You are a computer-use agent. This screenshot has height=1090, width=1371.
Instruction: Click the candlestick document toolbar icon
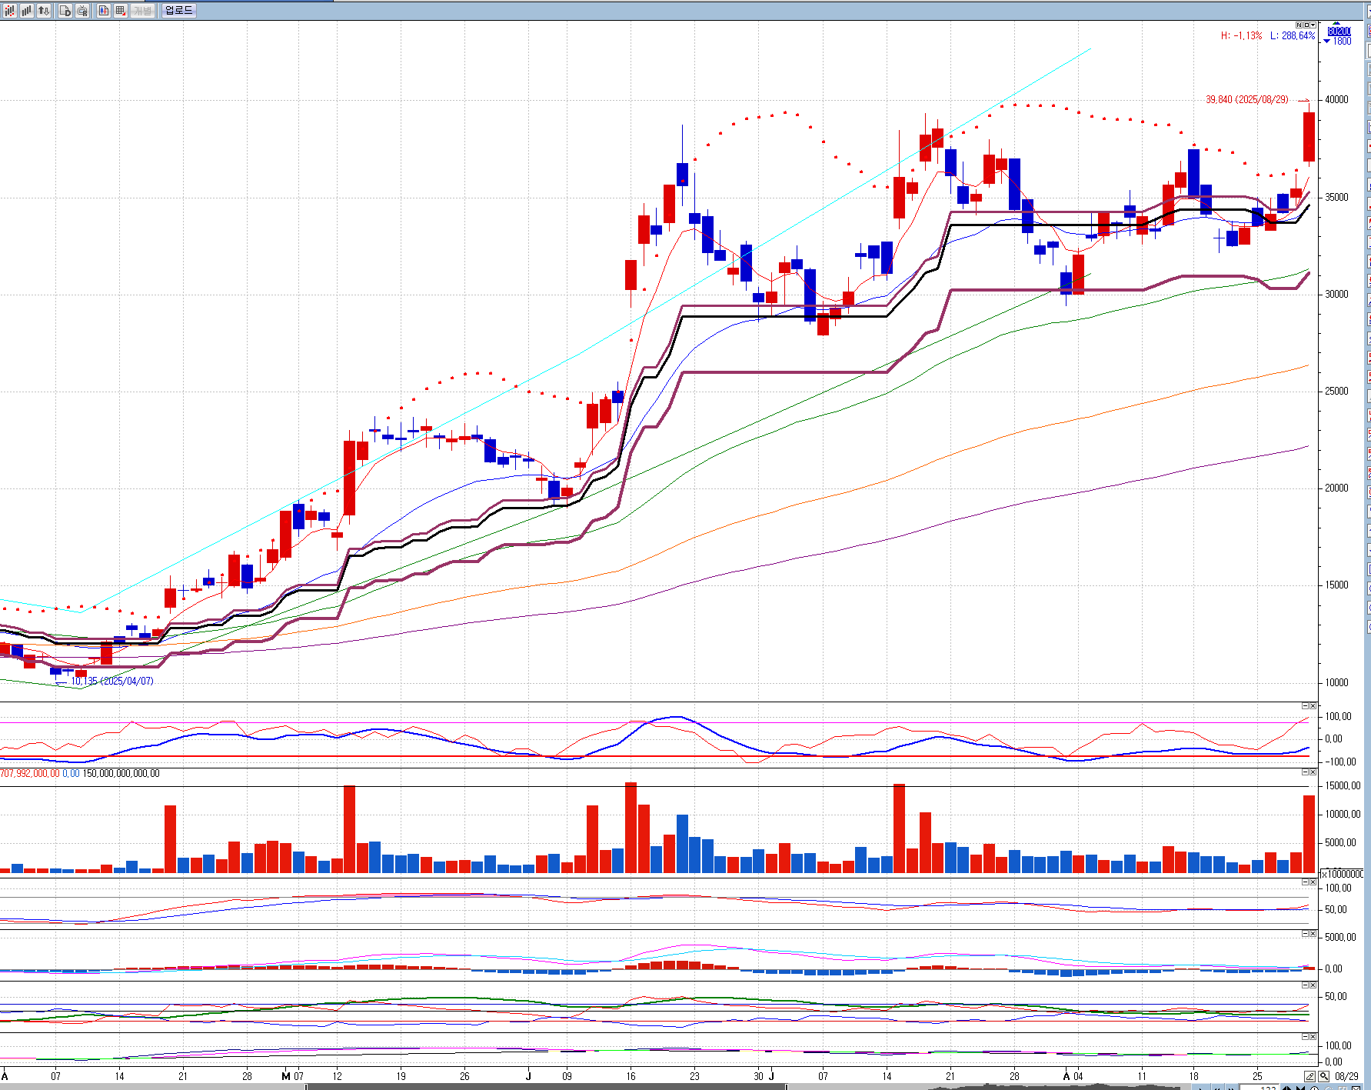tap(104, 11)
